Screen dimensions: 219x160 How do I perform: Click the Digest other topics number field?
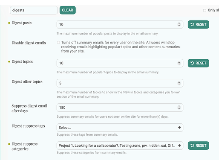click(120, 83)
